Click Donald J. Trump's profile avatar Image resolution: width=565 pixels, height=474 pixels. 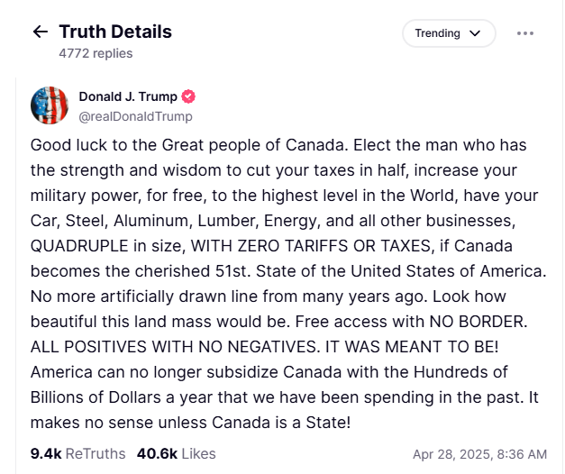coord(50,105)
